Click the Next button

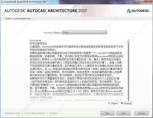pyautogui.click(x=124, y=113)
